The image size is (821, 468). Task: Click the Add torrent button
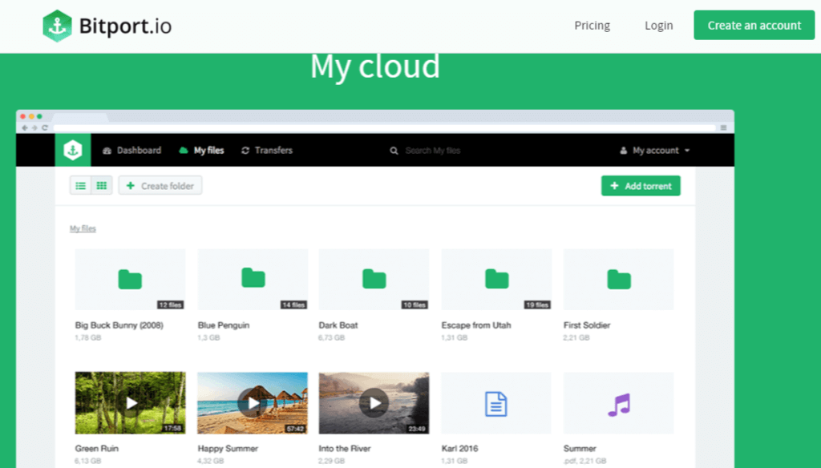[x=641, y=186]
